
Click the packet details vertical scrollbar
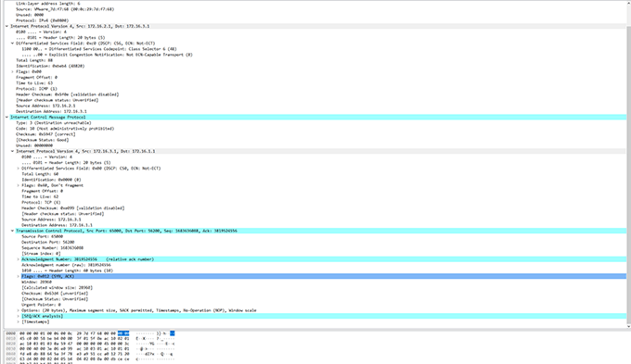tap(628, 164)
